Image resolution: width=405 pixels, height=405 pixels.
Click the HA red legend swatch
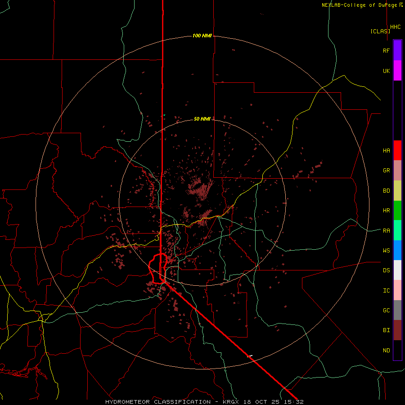397,150
